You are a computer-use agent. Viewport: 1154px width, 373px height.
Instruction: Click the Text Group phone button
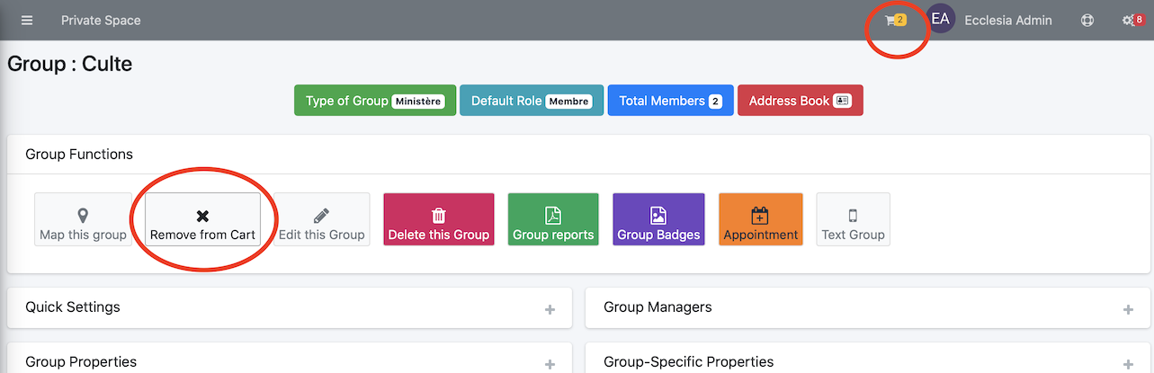point(853,219)
